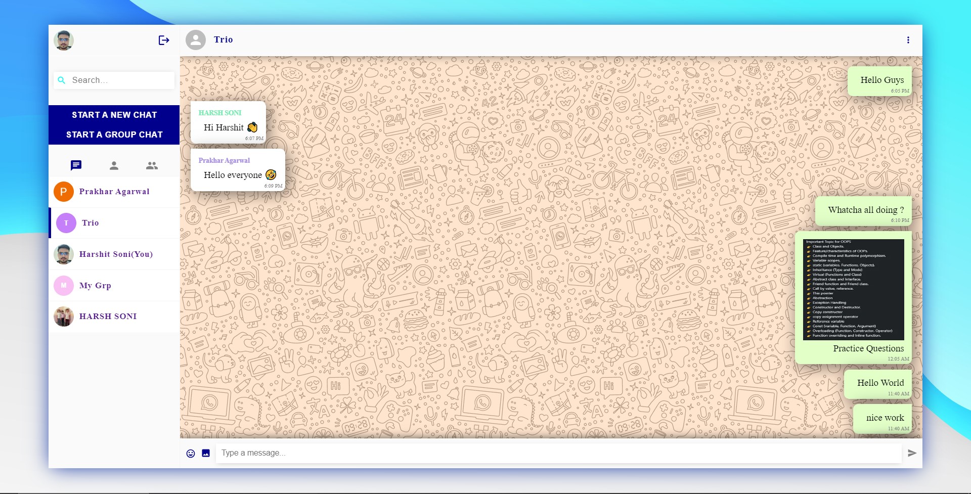Click Start A New Chat button

point(114,115)
